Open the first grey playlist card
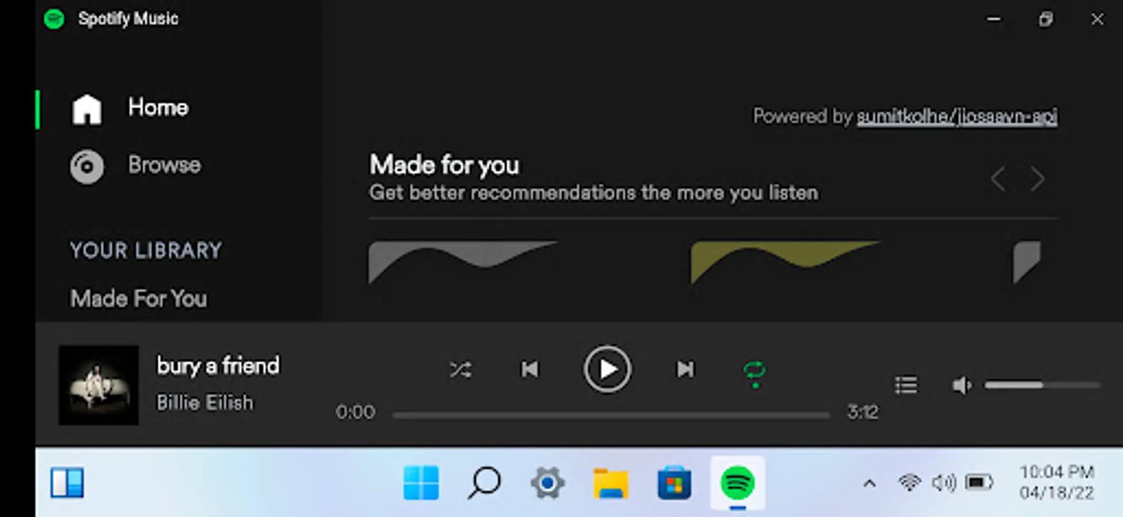Viewport: 1123px width, 517px height. click(463, 263)
